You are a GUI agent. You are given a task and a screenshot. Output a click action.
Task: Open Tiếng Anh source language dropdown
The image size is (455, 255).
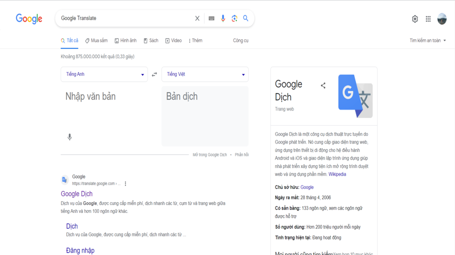click(x=104, y=74)
